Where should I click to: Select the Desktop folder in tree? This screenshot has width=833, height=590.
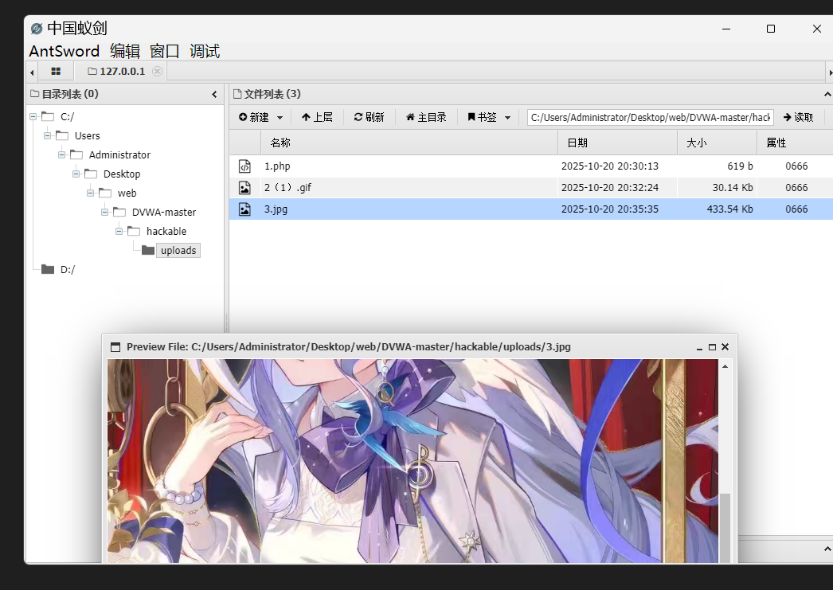pyautogui.click(x=122, y=174)
